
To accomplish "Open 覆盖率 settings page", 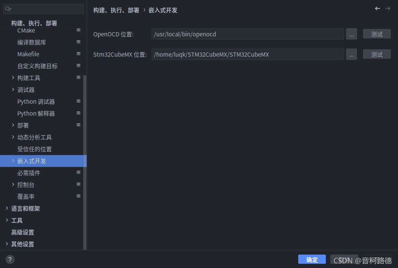I will [x=26, y=196].
